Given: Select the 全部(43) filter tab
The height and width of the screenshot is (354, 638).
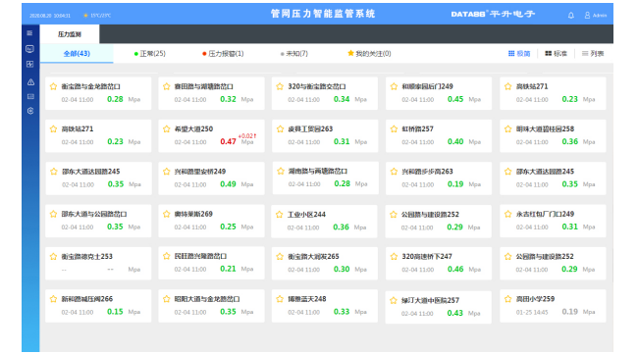Looking at the screenshot, I should pos(77,54).
